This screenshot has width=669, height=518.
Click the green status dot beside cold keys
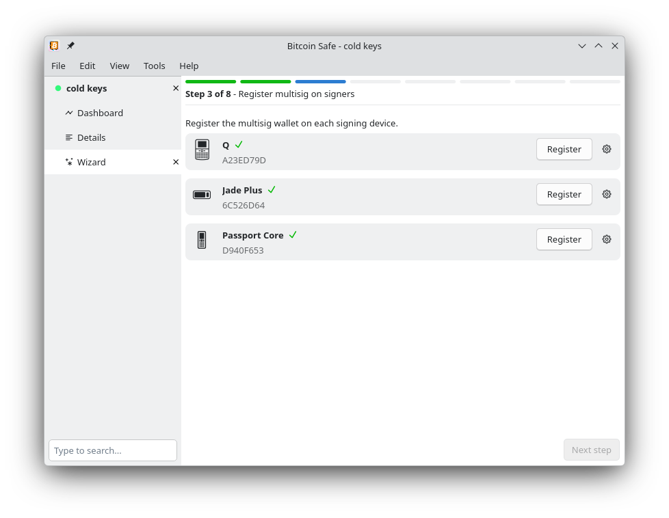(58, 88)
